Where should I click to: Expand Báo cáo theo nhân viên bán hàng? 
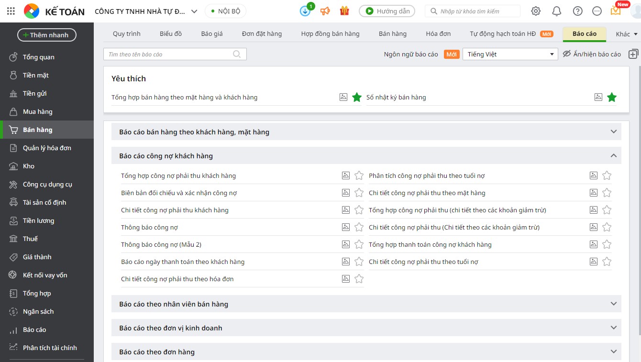[x=366, y=304]
